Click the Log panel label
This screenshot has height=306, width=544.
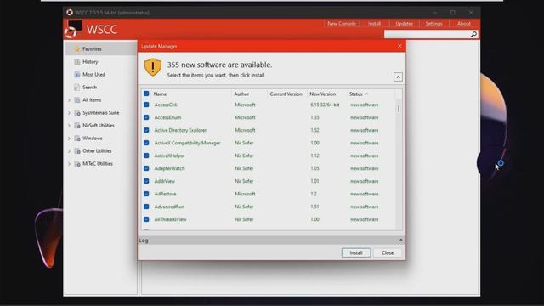point(144,241)
